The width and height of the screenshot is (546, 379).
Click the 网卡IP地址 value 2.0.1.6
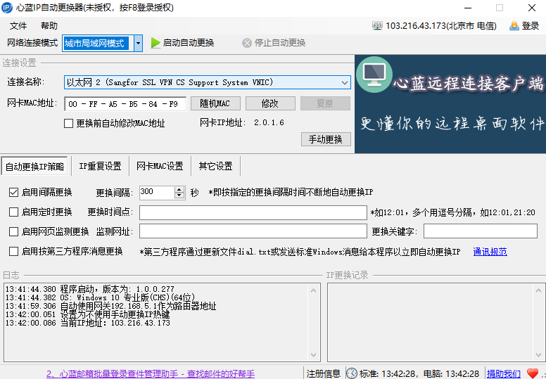pyautogui.click(x=269, y=122)
